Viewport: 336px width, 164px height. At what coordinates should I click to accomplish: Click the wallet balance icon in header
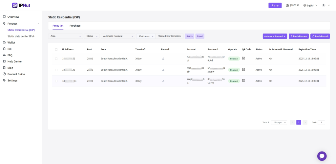[287, 6]
